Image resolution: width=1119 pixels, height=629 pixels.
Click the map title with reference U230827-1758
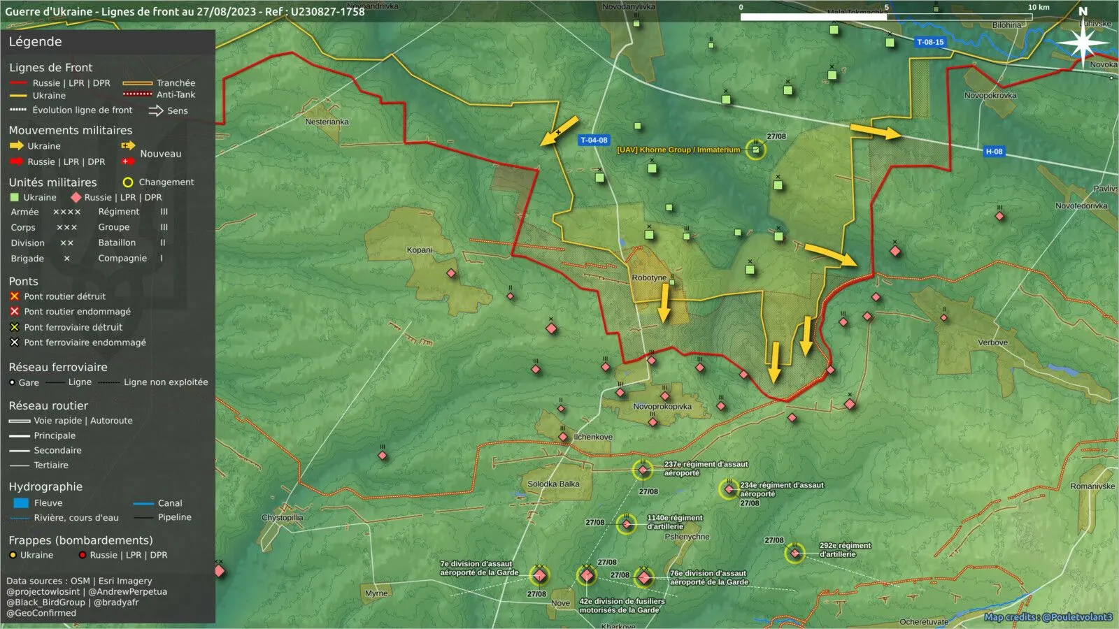[x=185, y=11]
